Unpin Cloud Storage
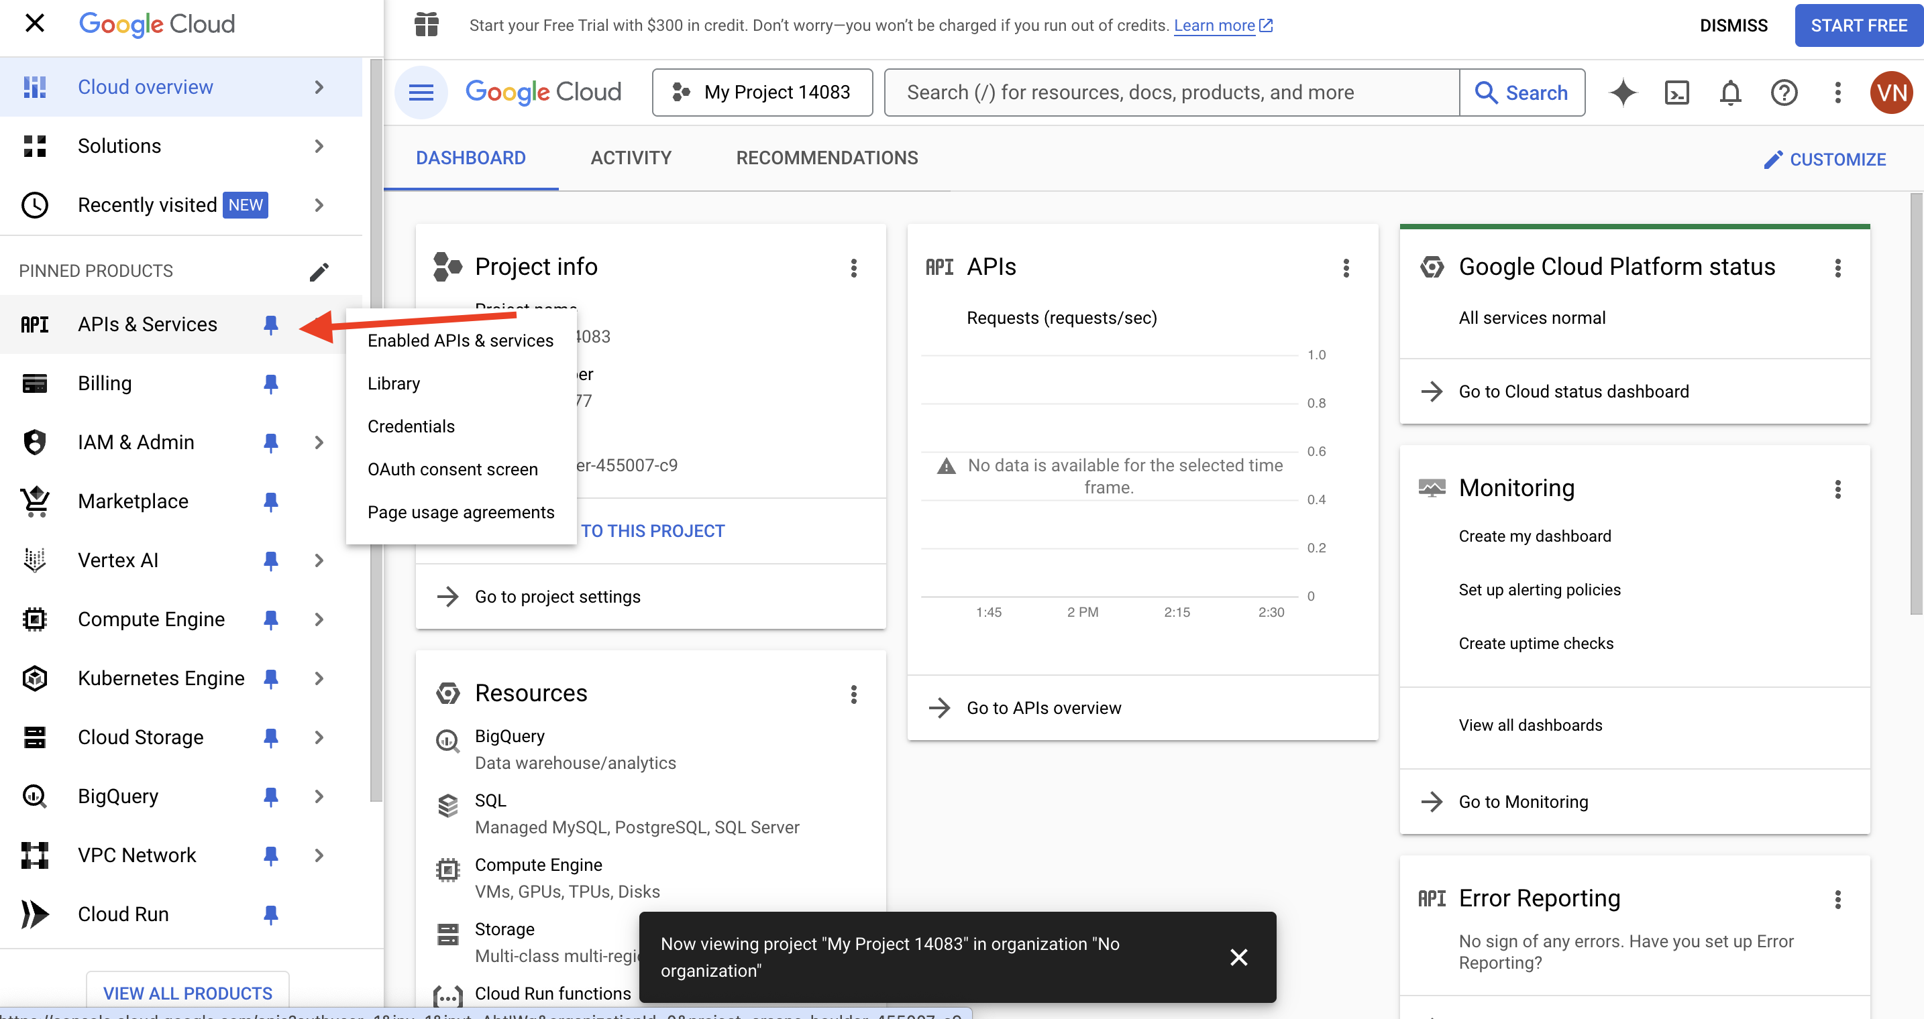 click(x=271, y=737)
